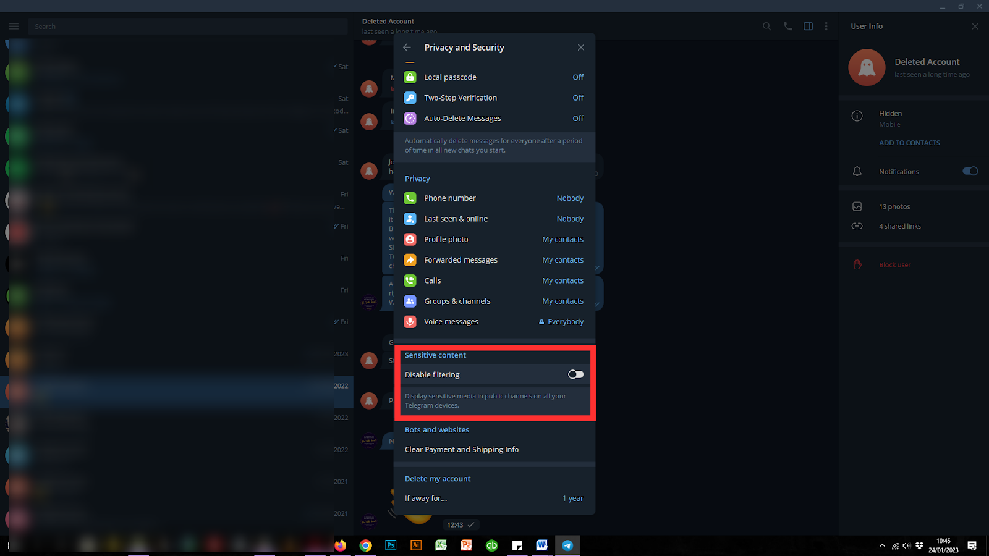
Task: Click the Voice messages microphone icon
Action: point(410,322)
